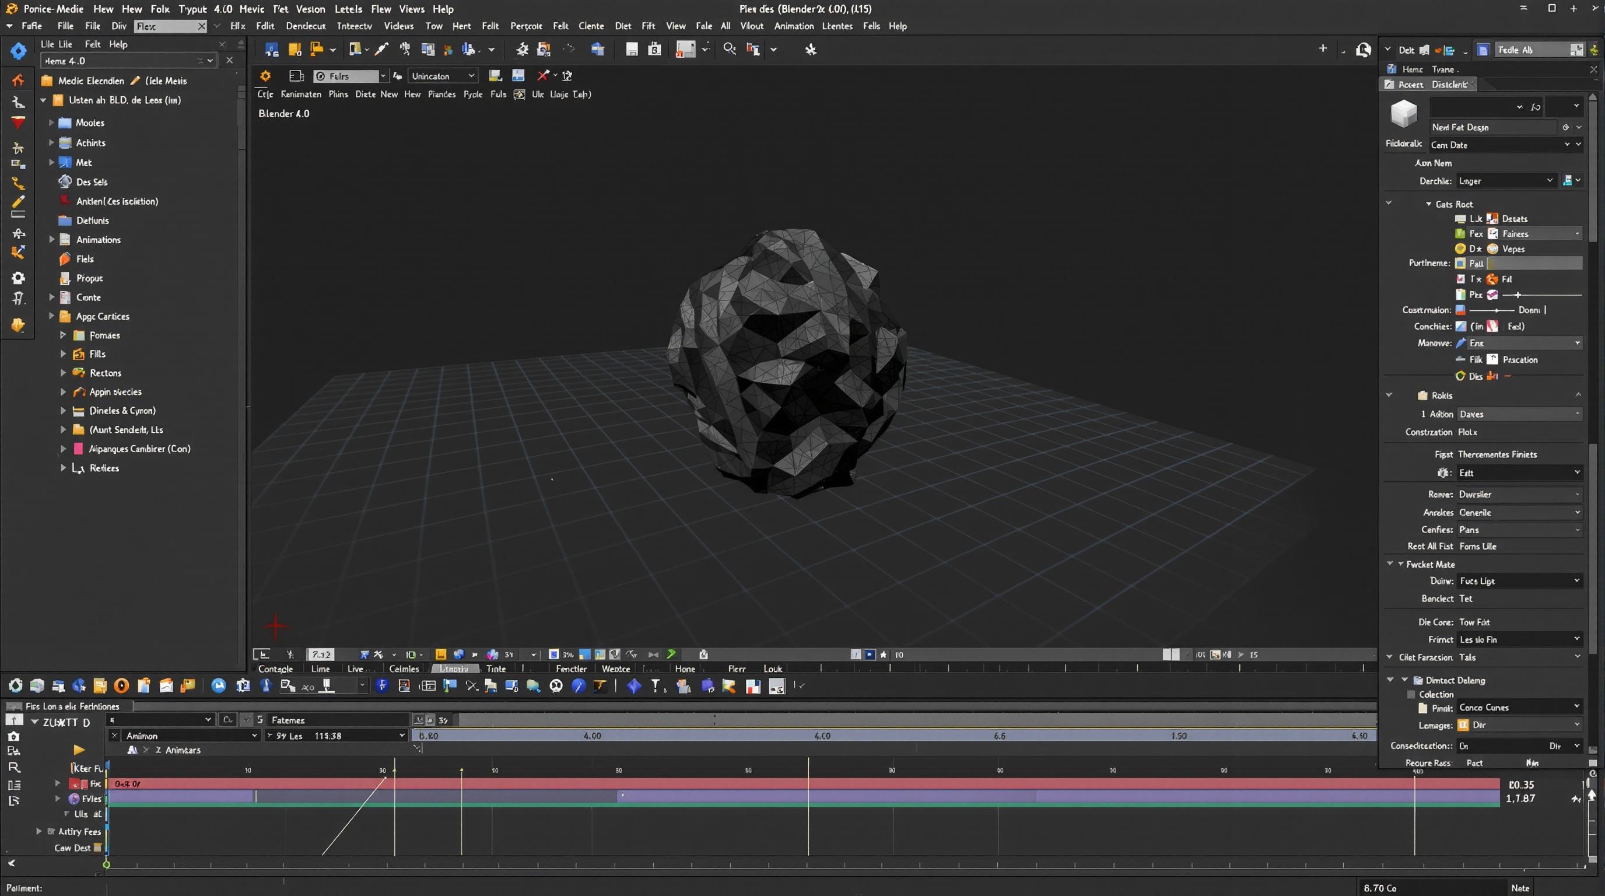Click the orange home icon in left sidebar
This screenshot has height=896, width=1605.
(18, 80)
